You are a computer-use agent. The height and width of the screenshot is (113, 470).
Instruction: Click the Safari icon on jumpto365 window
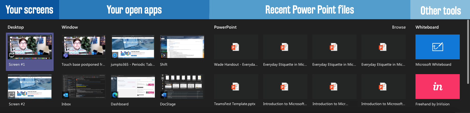click(115, 55)
